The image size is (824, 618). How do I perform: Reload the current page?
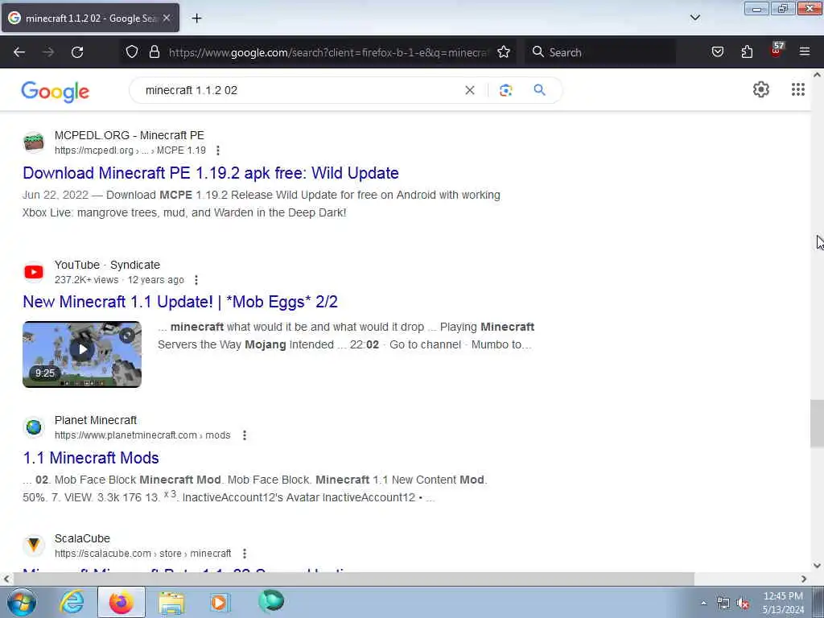(x=77, y=52)
